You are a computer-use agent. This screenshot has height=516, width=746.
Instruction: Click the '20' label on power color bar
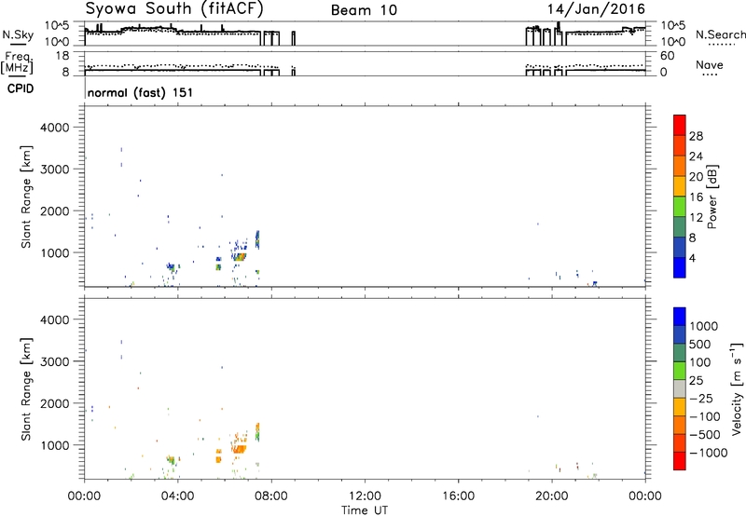[696, 177]
